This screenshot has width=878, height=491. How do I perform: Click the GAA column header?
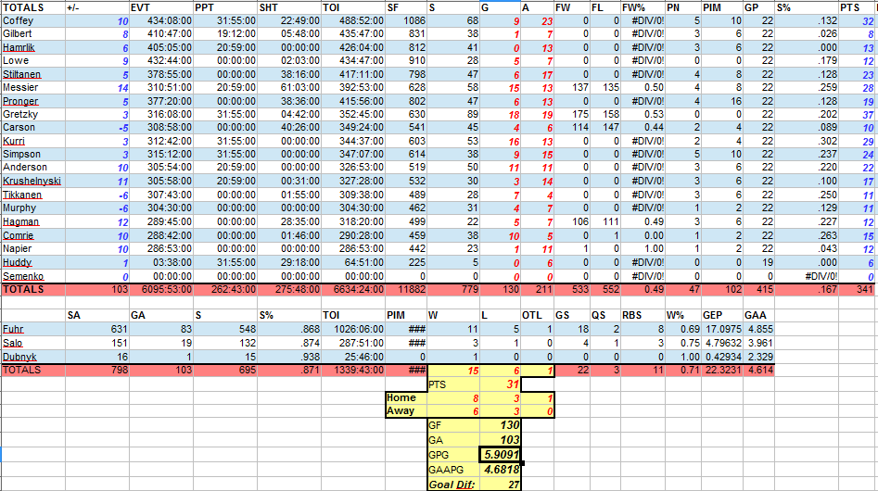coord(758,315)
